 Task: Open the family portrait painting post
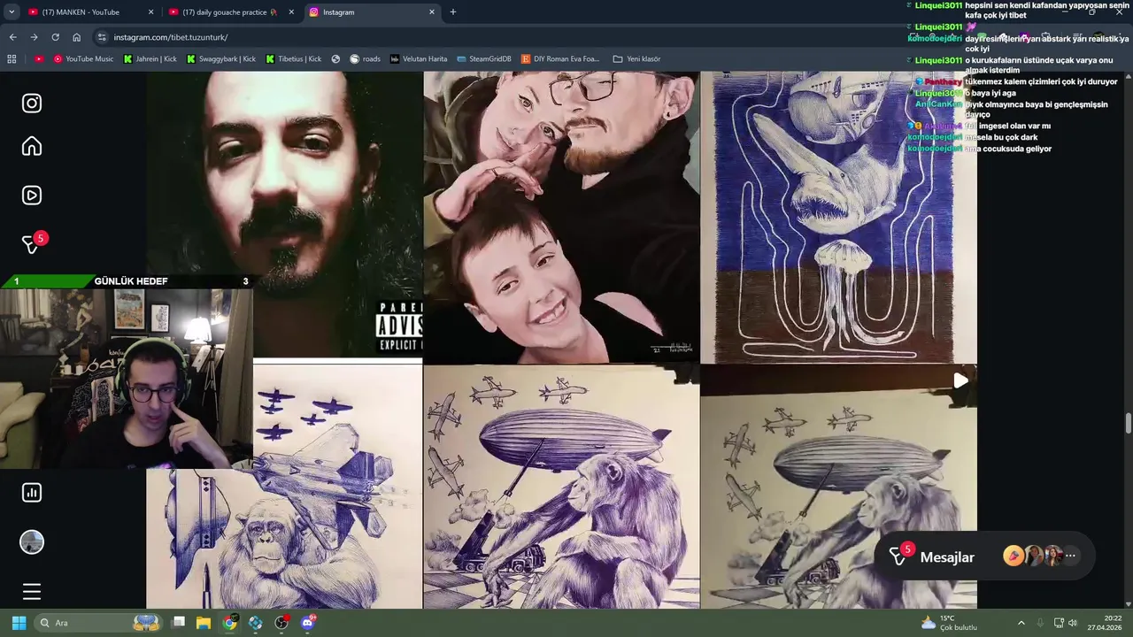pyautogui.click(x=561, y=217)
